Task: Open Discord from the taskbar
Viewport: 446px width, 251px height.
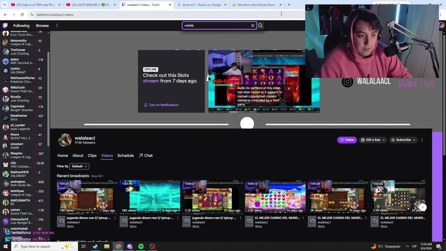Action: click(x=130, y=246)
